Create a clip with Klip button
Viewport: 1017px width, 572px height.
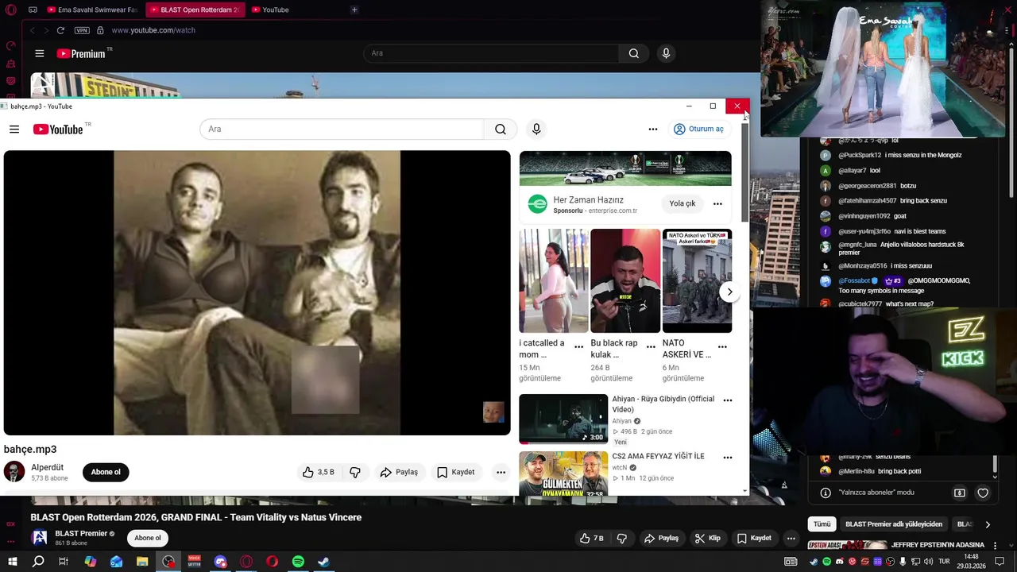tap(706, 538)
